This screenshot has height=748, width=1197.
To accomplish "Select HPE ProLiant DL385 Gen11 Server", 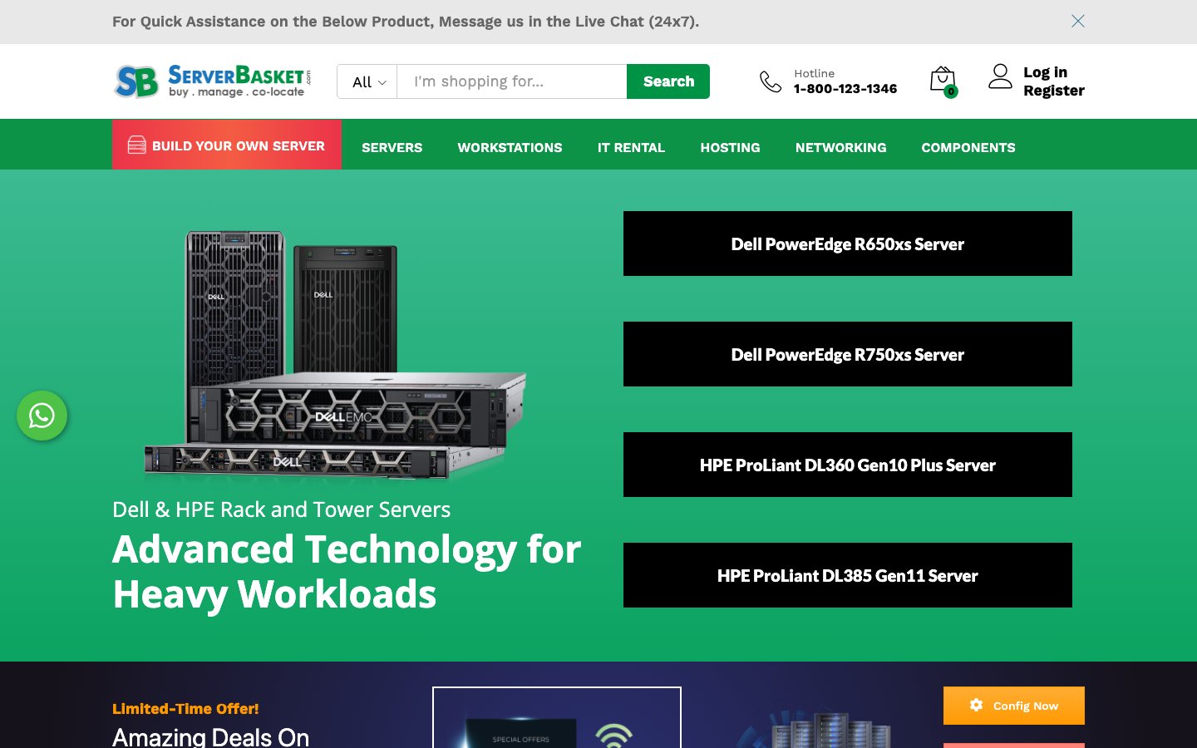I will pos(848,575).
